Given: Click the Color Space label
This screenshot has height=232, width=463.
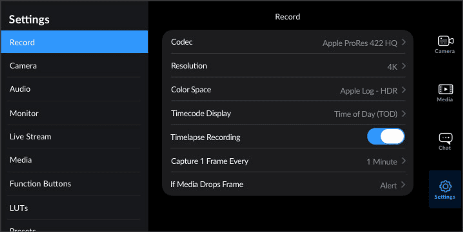Looking at the screenshot, I should (x=191, y=90).
